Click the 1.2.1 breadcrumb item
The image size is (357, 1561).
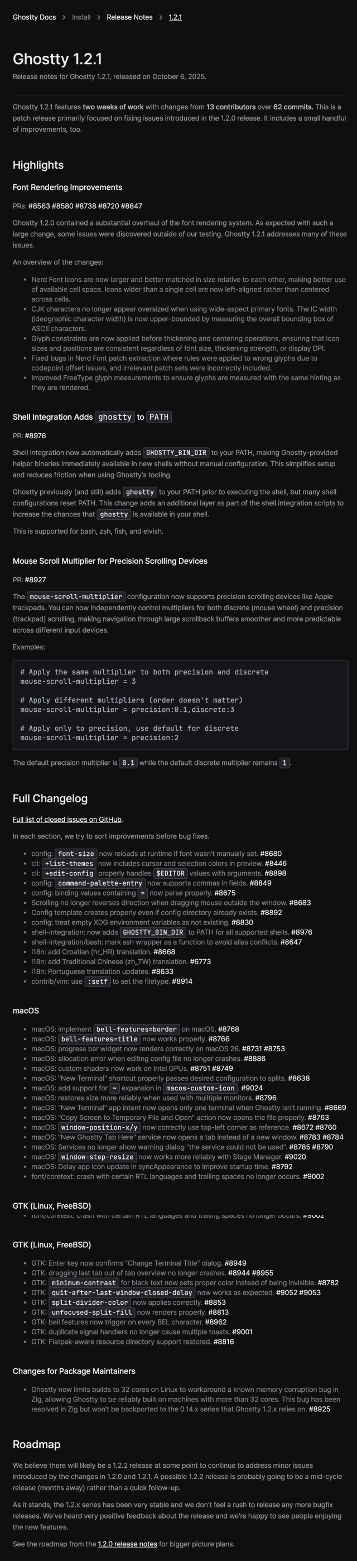(175, 17)
